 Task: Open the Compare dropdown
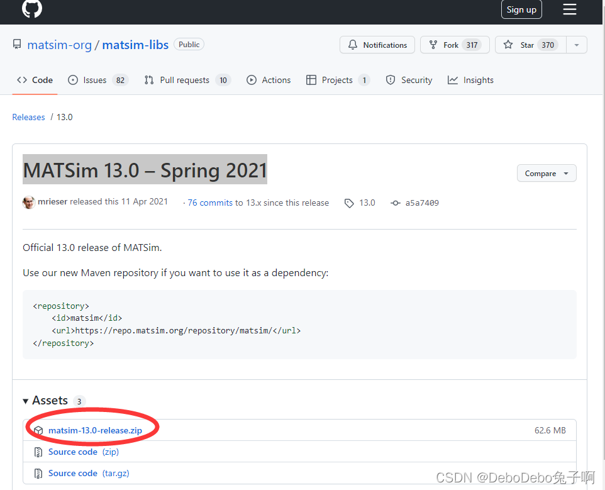(547, 173)
